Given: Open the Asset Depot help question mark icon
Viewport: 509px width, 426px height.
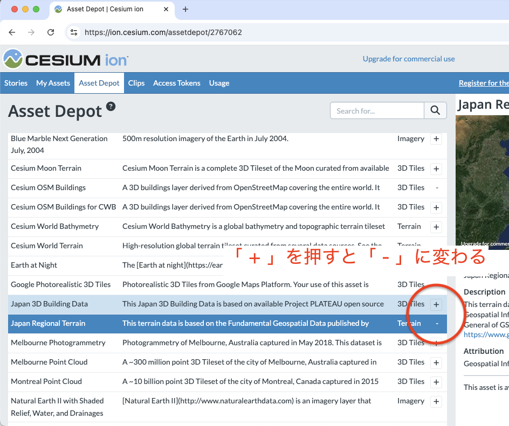Looking at the screenshot, I should (x=111, y=107).
